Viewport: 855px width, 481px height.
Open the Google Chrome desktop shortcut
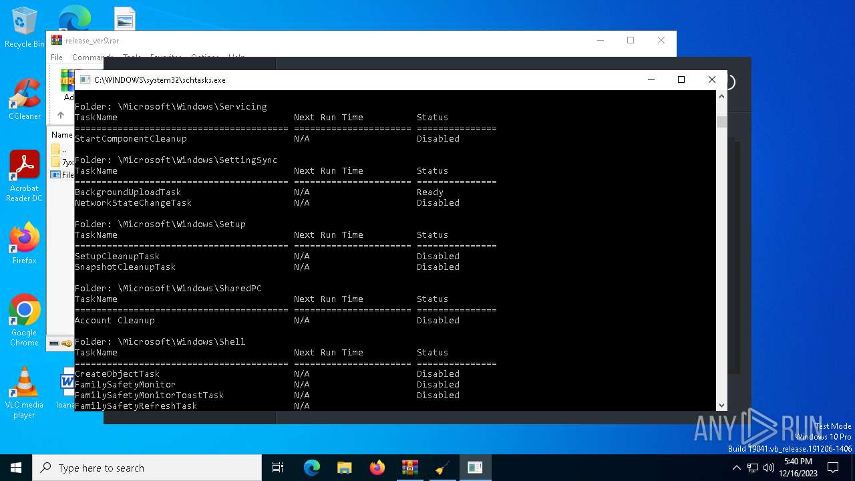point(24,320)
